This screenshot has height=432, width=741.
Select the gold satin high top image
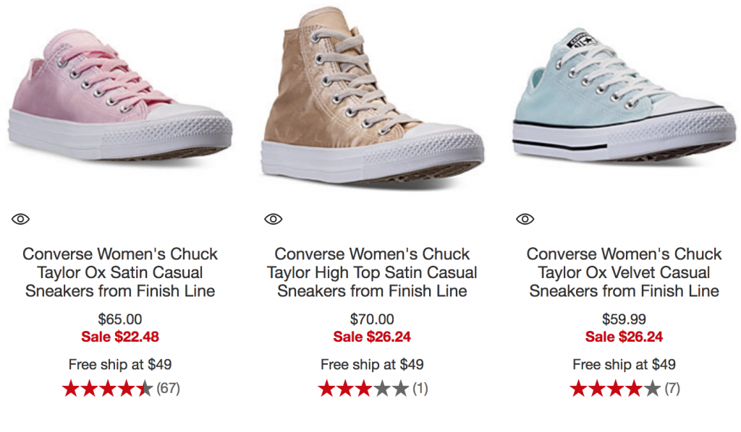pos(370,101)
